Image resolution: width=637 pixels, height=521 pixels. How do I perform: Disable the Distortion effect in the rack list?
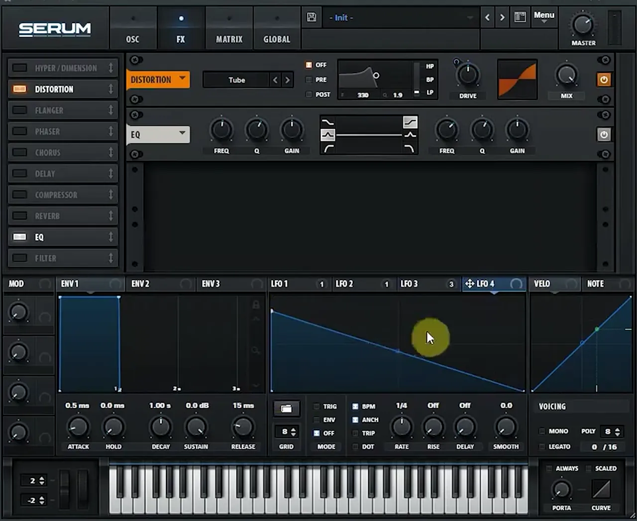point(19,89)
